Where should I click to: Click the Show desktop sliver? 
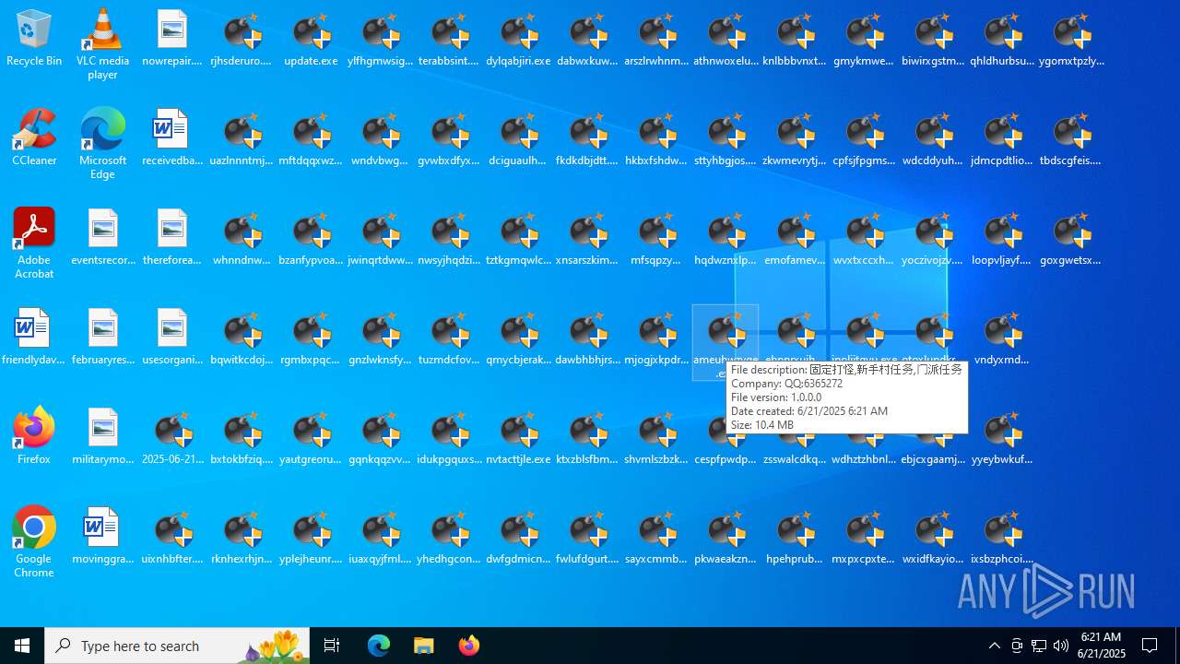1177,646
